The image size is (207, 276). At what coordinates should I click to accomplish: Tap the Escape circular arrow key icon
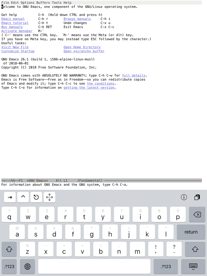point(36,197)
